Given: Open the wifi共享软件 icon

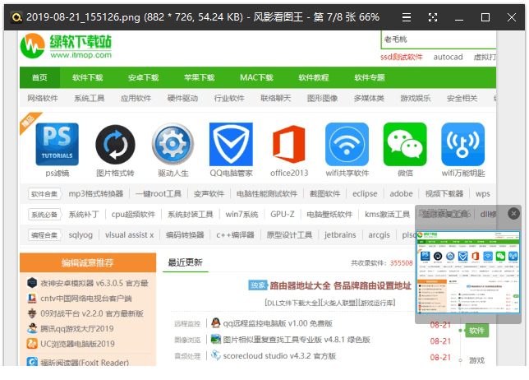Looking at the screenshot, I should pyautogui.click(x=347, y=144).
